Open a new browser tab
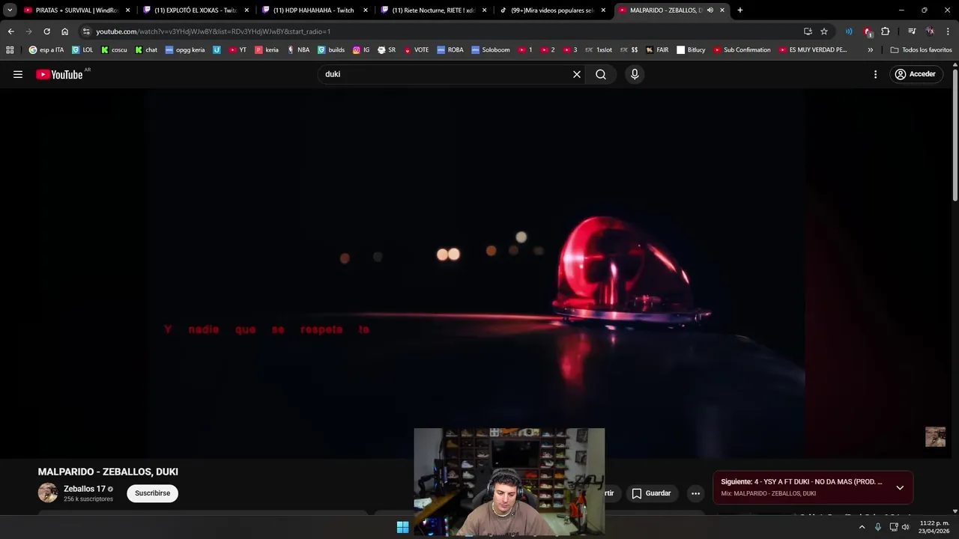Screen dimensions: 959x539 740,10
